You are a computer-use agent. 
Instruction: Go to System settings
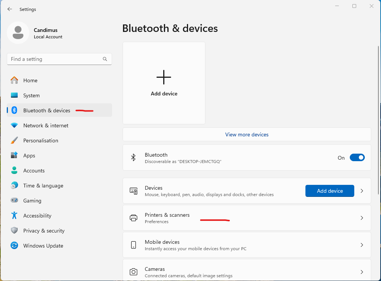tap(59, 95)
